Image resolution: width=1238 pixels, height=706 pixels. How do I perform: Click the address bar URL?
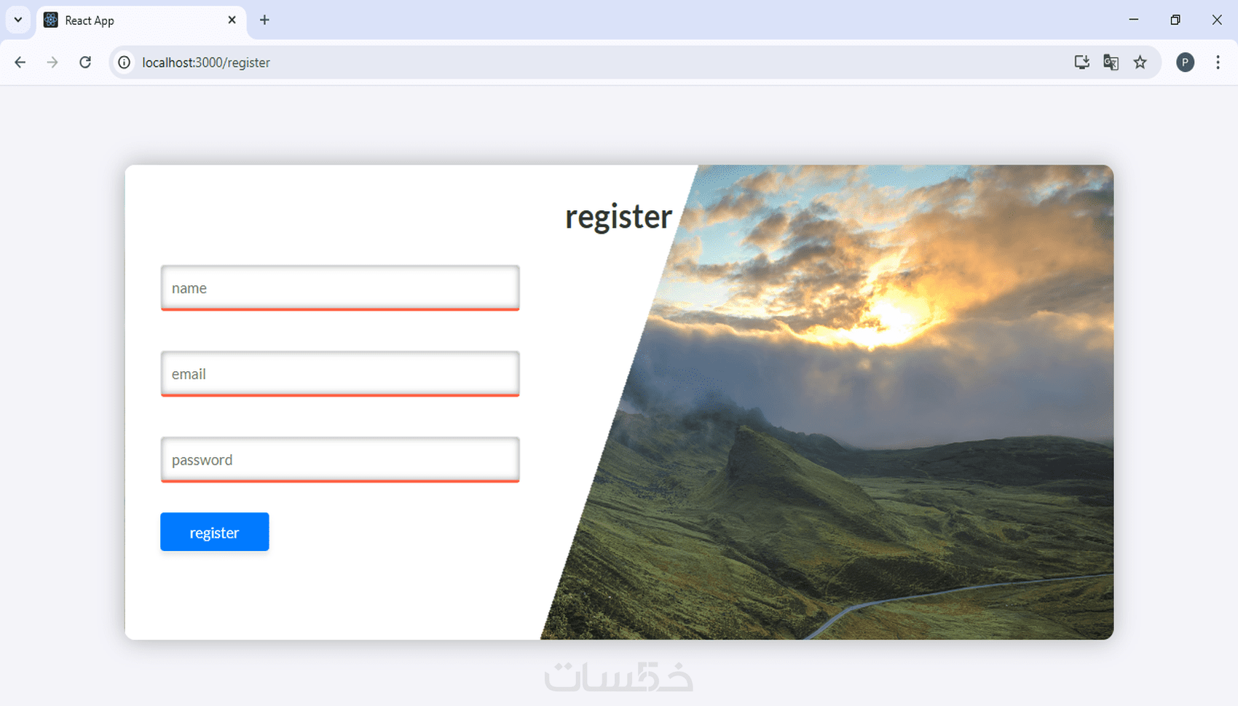(206, 63)
